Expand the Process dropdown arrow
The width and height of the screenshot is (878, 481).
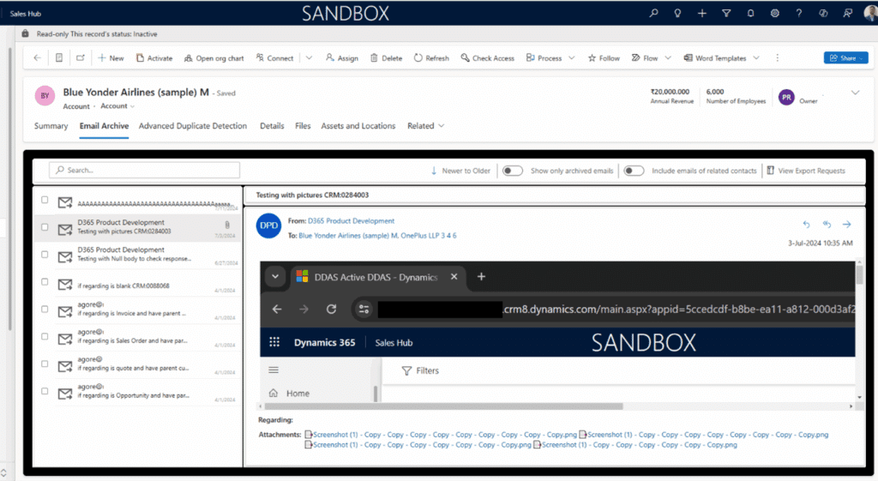(571, 57)
